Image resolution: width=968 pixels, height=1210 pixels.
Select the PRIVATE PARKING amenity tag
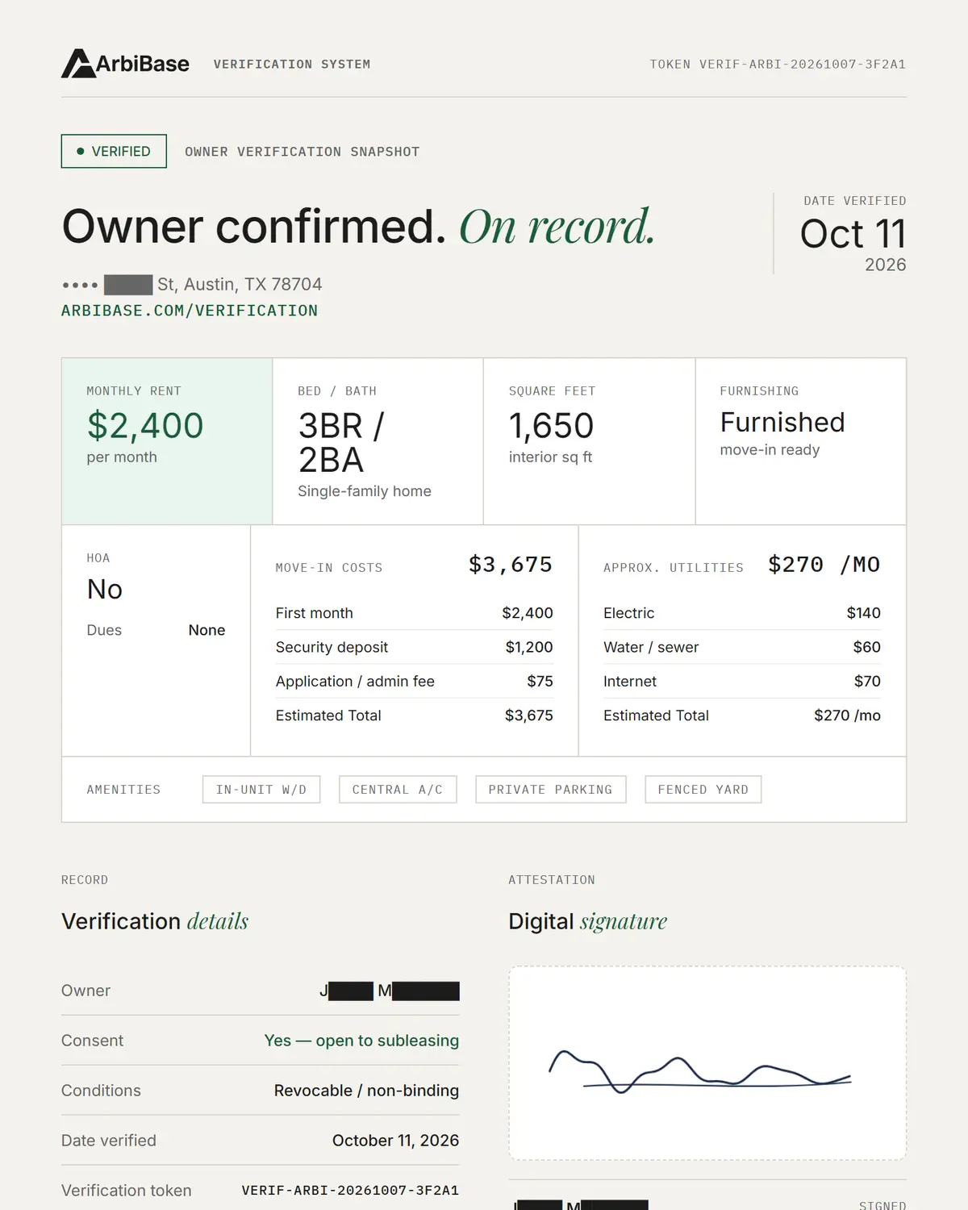coord(551,790)
